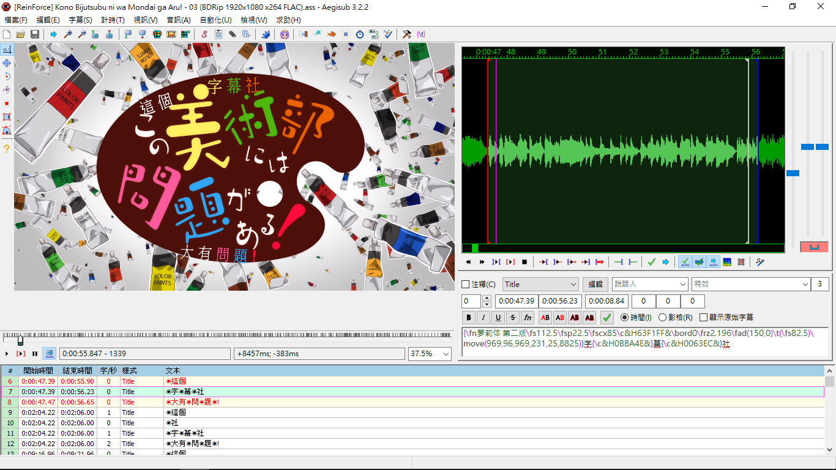Click the video seek bar handle

[x=20, y=339]
